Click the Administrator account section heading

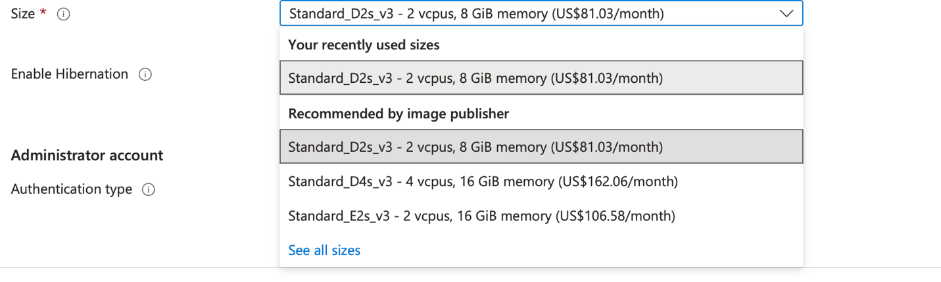[x=87, y=156]
